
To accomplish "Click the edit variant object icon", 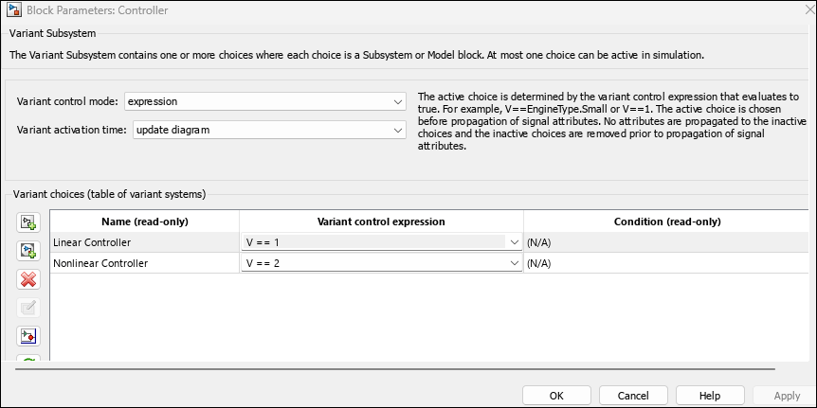I will 28,308.
